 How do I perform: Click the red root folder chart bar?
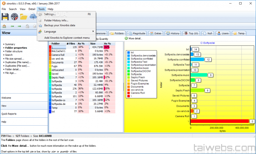(x=220, y=121)
